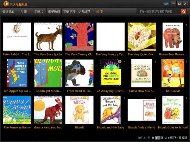190x142 pixels.
Task: Click the page number input box
Action: point(157,138)
